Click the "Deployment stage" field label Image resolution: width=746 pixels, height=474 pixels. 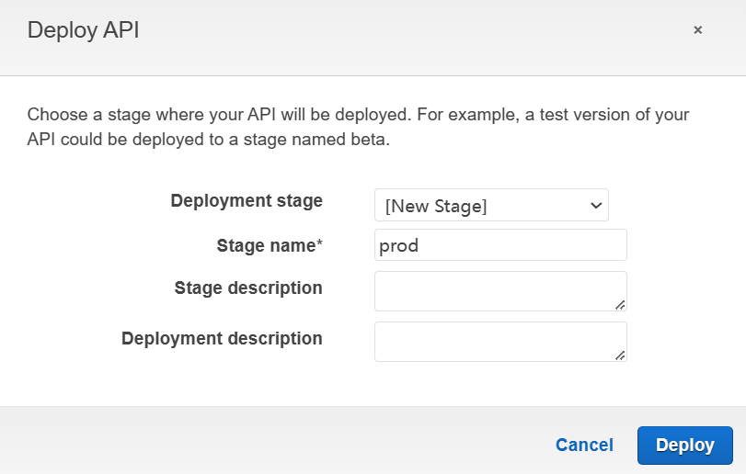pos(247,201)
